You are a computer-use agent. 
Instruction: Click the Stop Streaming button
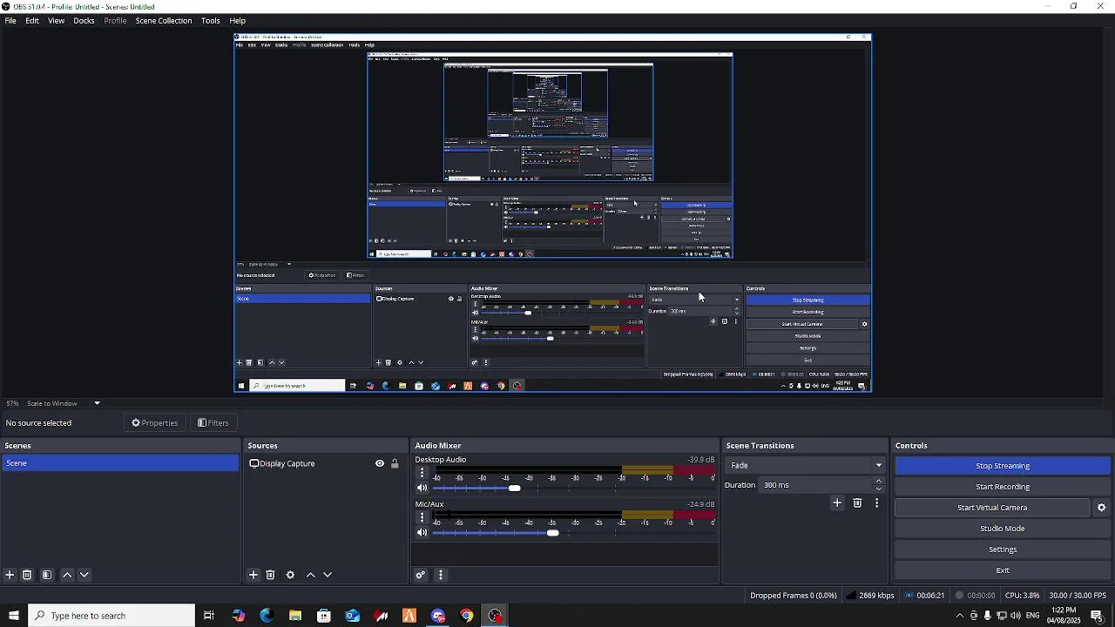[1003, 466]
